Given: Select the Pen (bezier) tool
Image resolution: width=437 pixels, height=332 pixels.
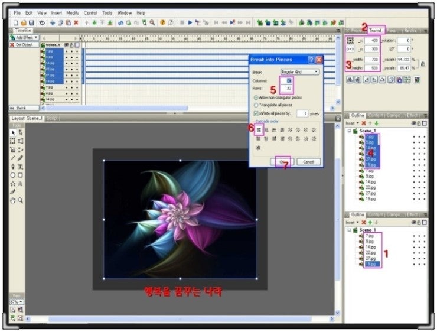Looking at the screenshot, I should [13, 167].
